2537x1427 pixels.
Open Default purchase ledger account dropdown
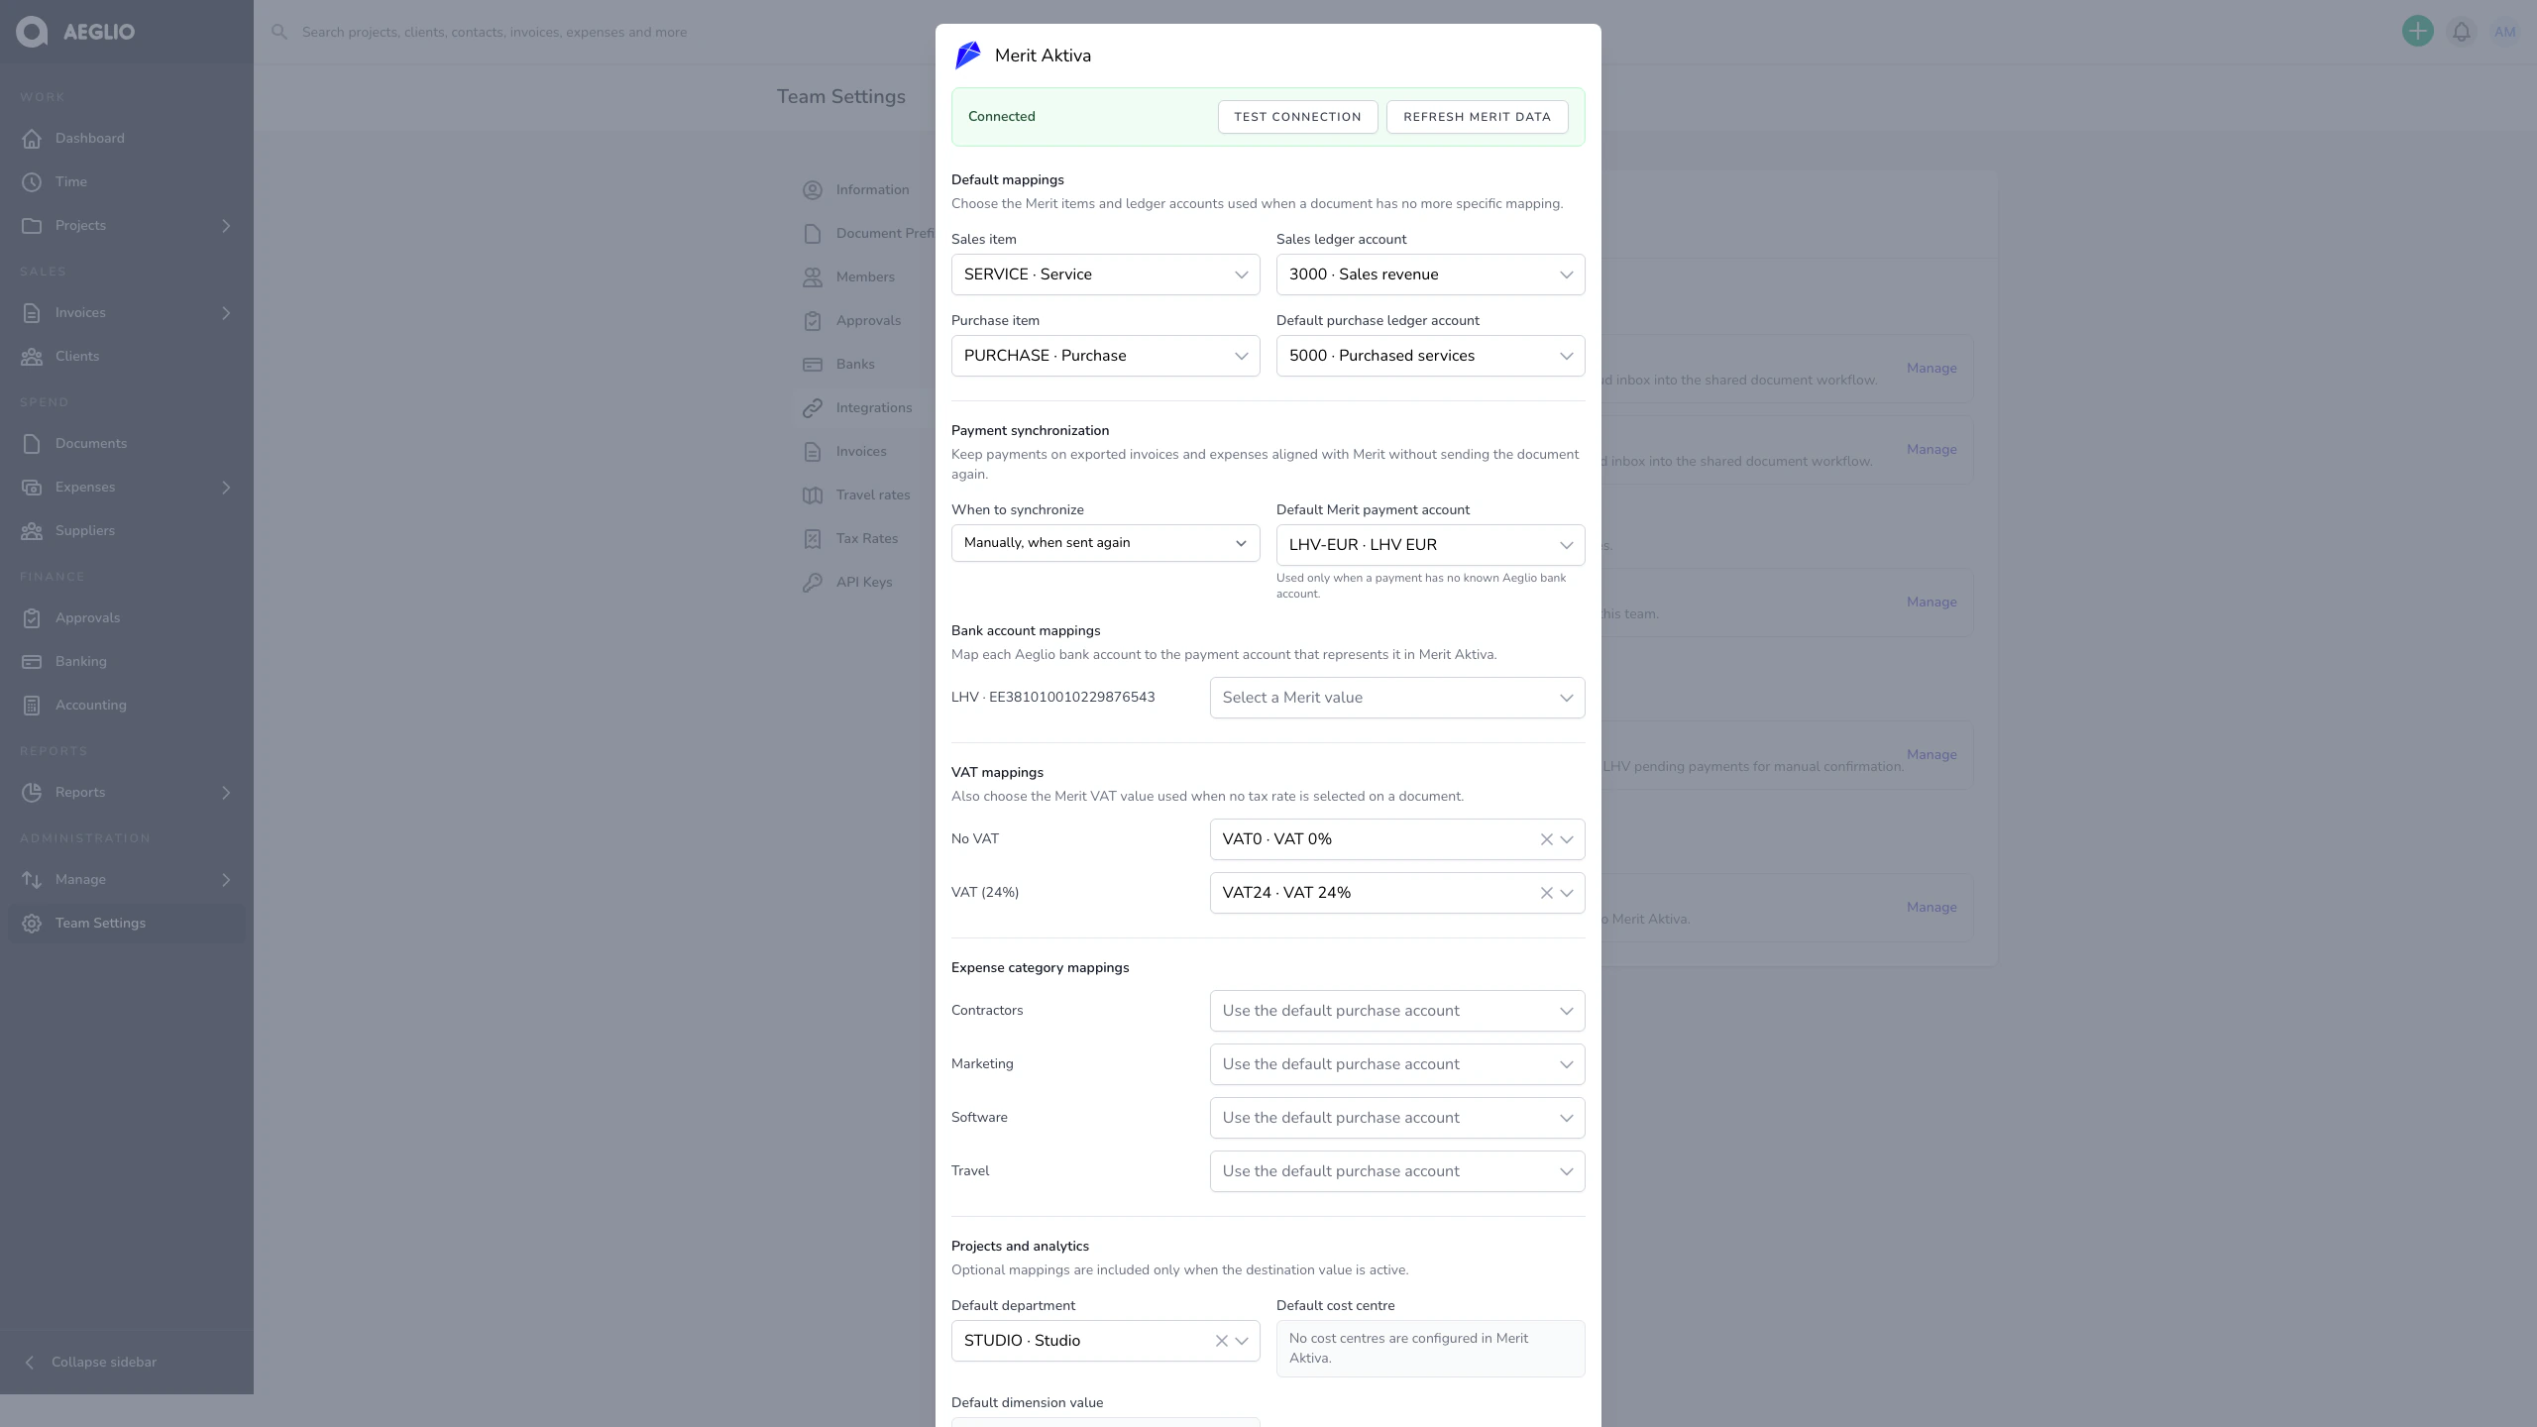(1431, 356)
